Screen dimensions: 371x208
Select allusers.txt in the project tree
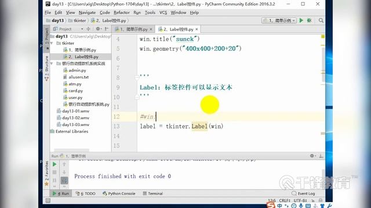coord(76,77)
